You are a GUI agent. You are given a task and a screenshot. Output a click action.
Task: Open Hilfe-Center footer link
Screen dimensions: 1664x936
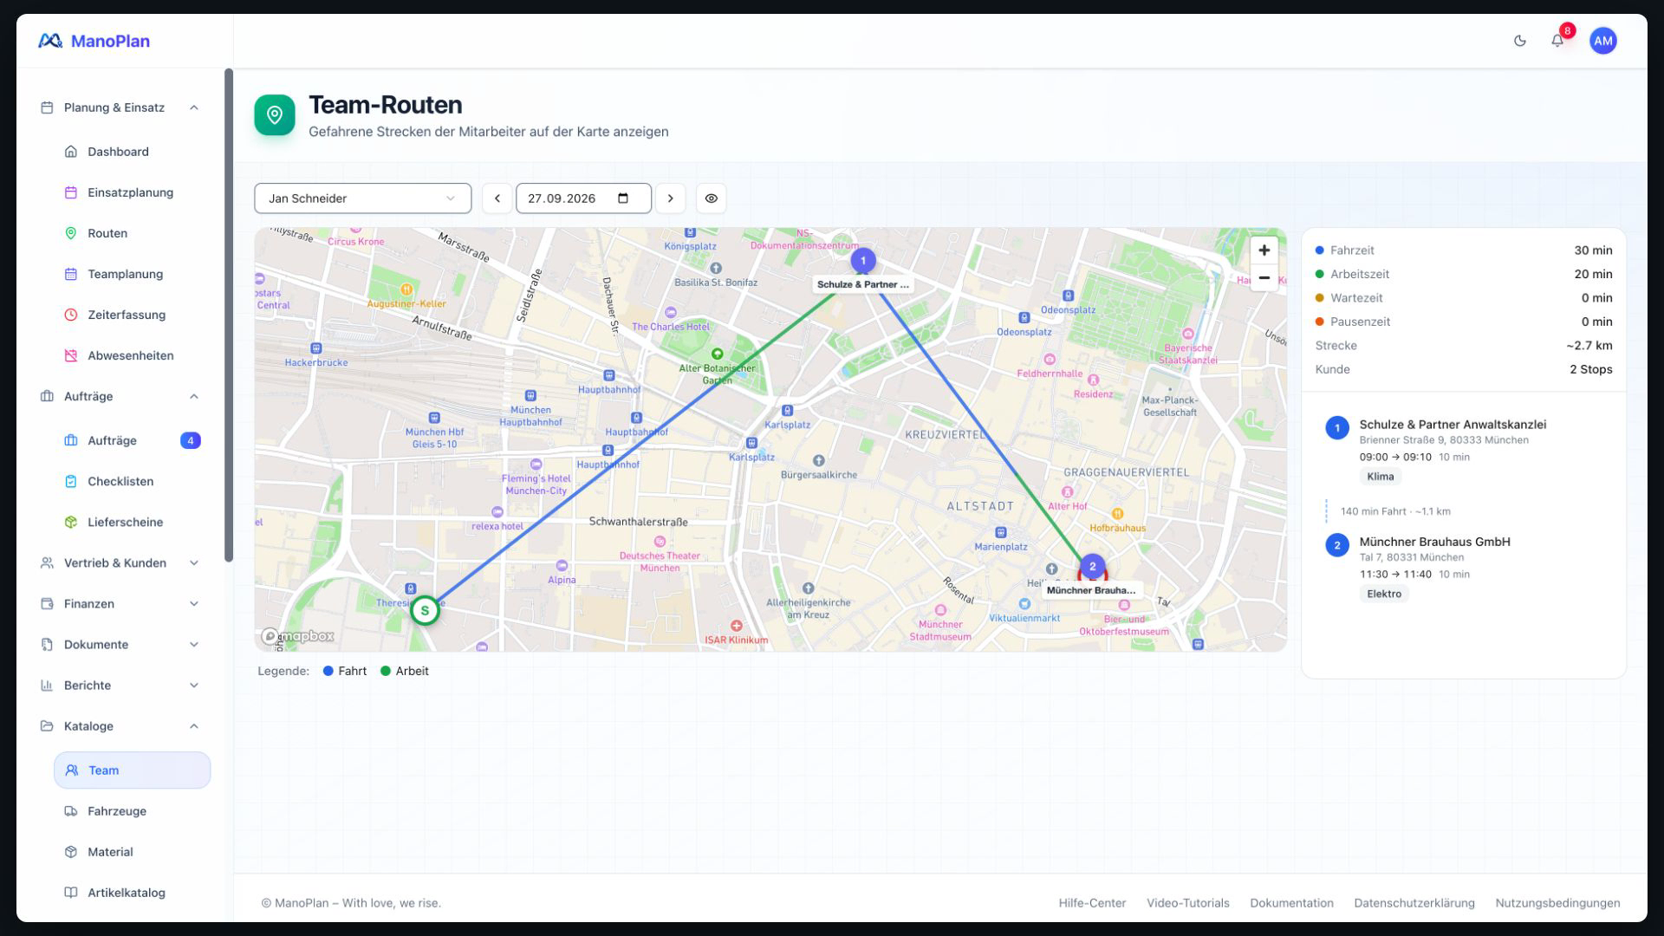1092,902
